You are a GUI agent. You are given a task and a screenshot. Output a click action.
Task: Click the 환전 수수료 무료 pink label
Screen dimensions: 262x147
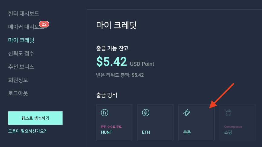[111, 127]
